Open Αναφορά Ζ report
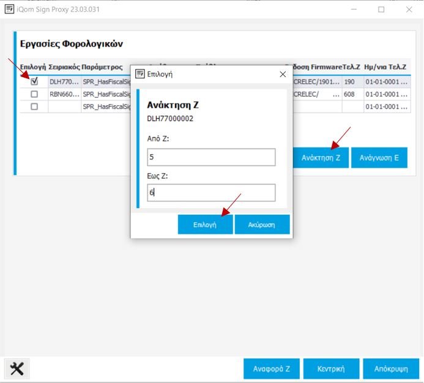 tap(271, 369)
